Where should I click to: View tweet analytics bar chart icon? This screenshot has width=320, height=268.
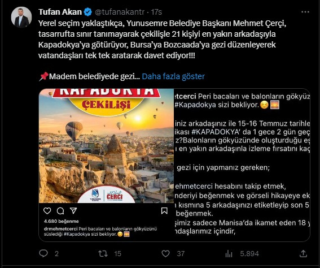pyautogui.click(x=229, y=254)
